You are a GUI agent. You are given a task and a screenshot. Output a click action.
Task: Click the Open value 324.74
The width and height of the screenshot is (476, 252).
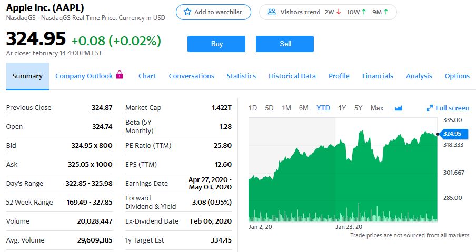click(x=102, y=126)
